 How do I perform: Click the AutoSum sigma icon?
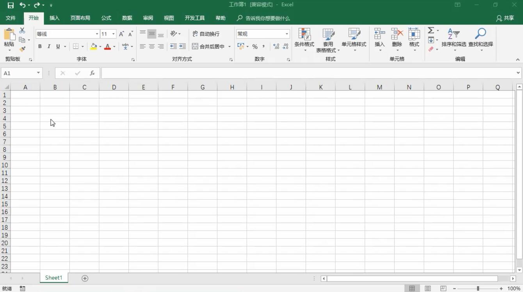pyautogui.click(x=430, y=30)
